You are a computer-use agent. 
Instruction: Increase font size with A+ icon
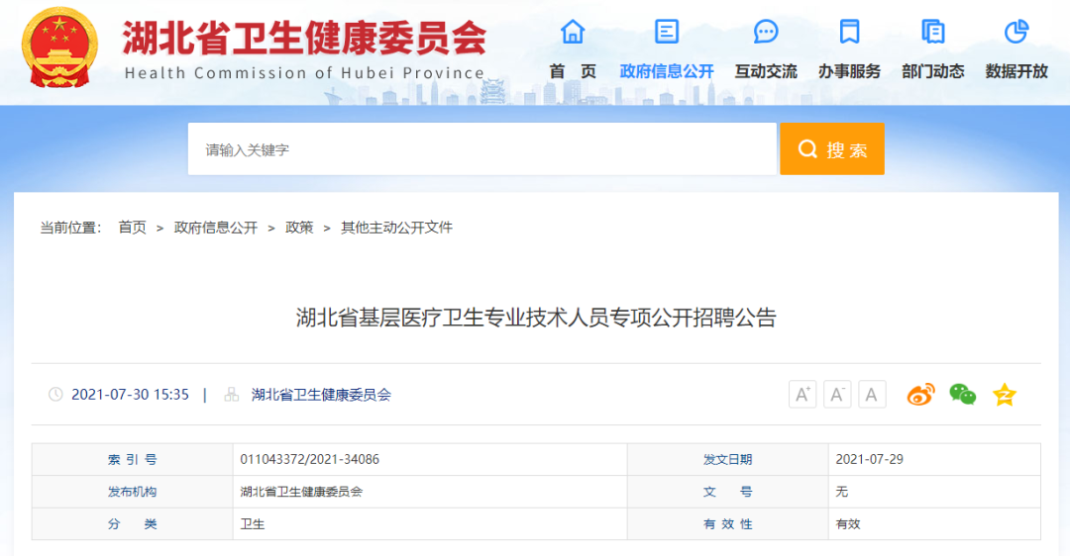802,395
